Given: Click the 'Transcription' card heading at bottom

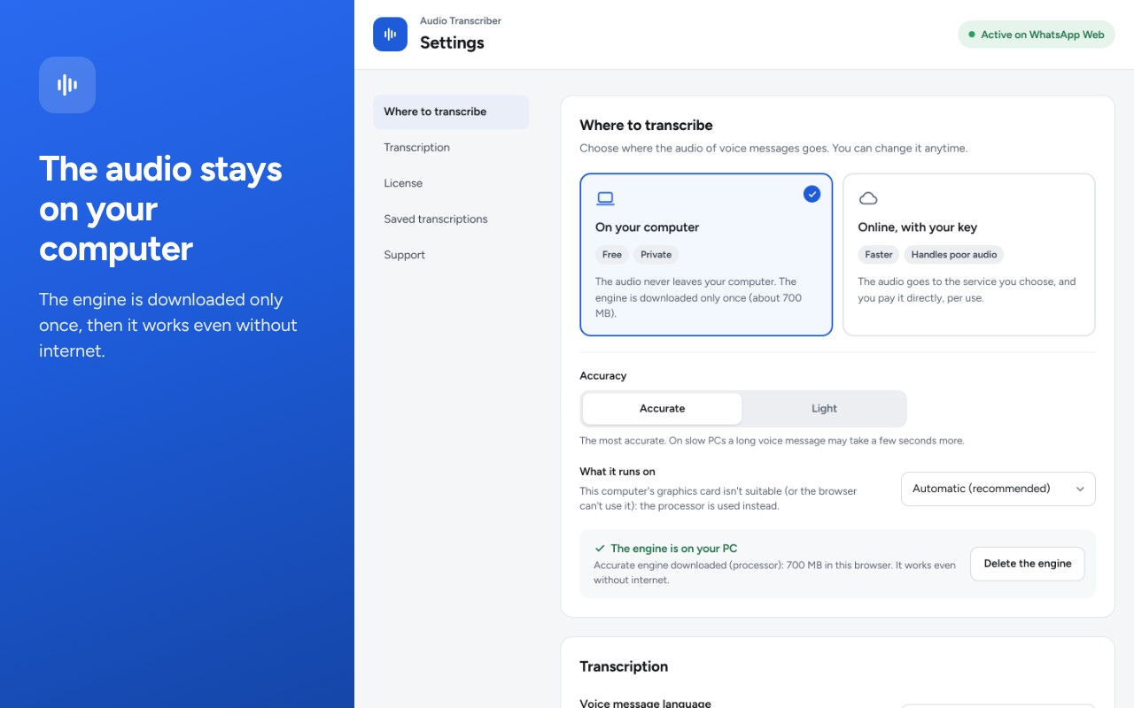Looking at the screenshot, I should (x=624, y=666).
